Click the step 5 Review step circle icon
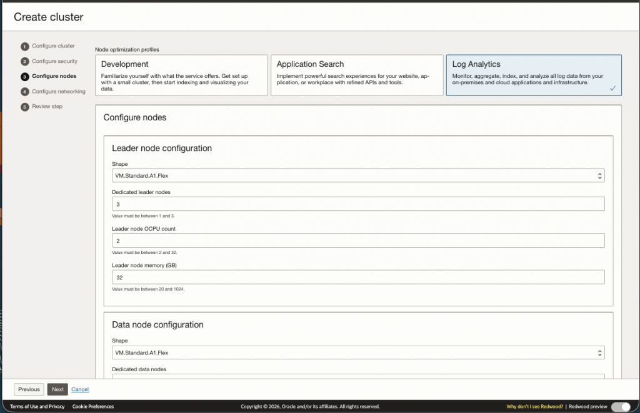The height and width of the screenshot is (413, 640). tap(24, 107)
